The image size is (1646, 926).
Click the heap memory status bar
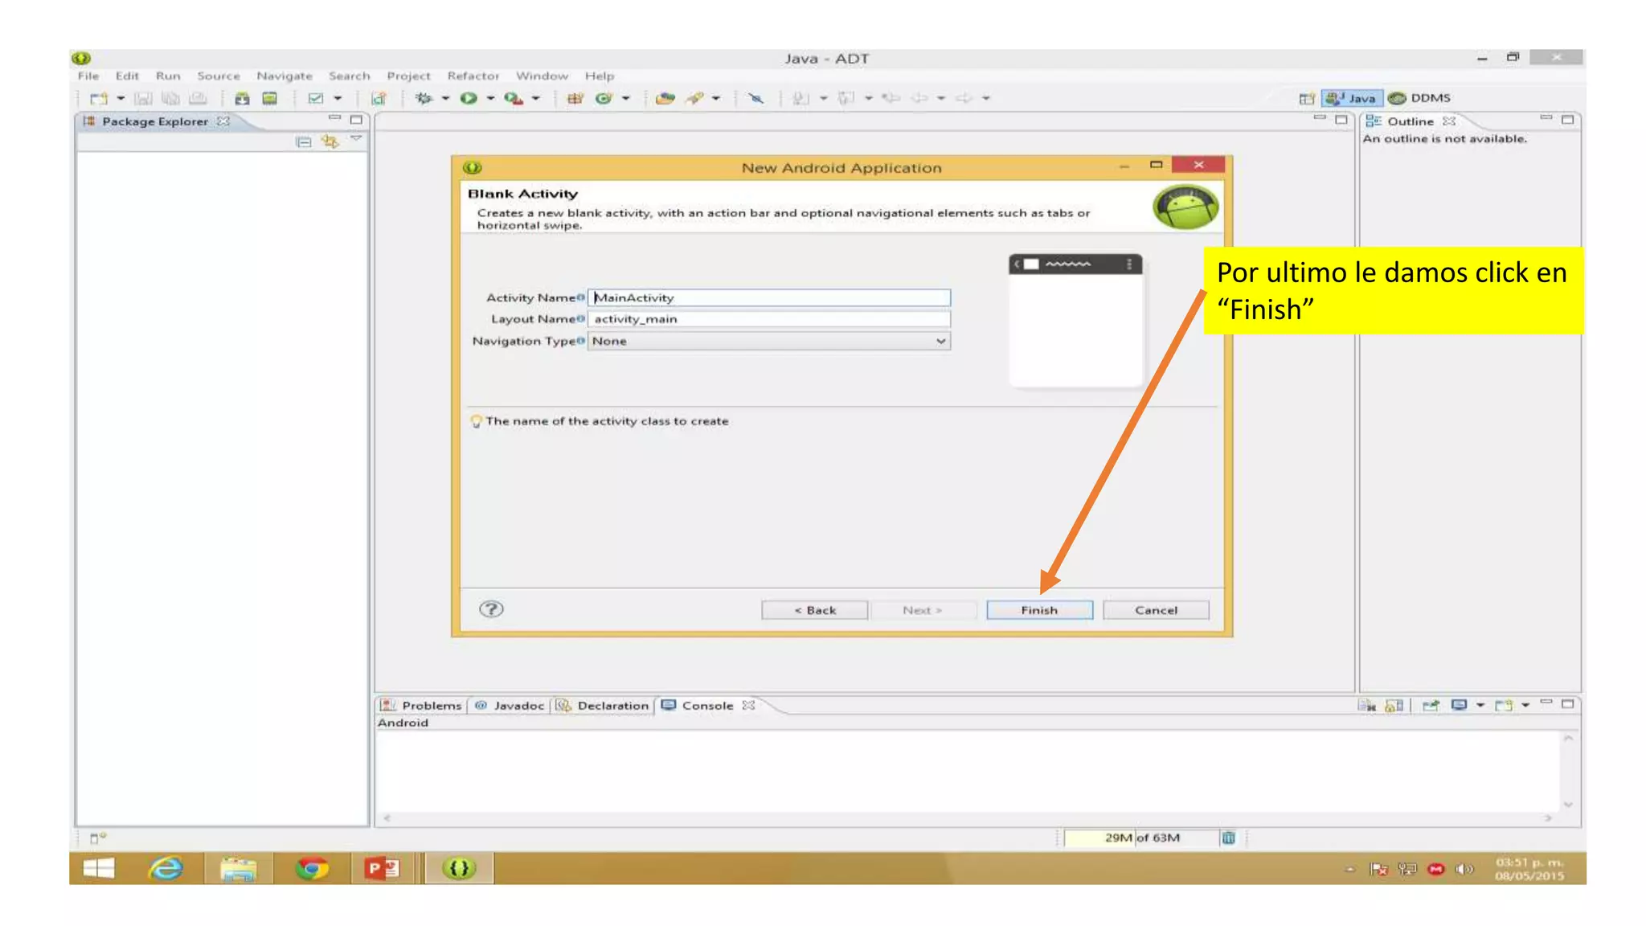[1141, 838]
